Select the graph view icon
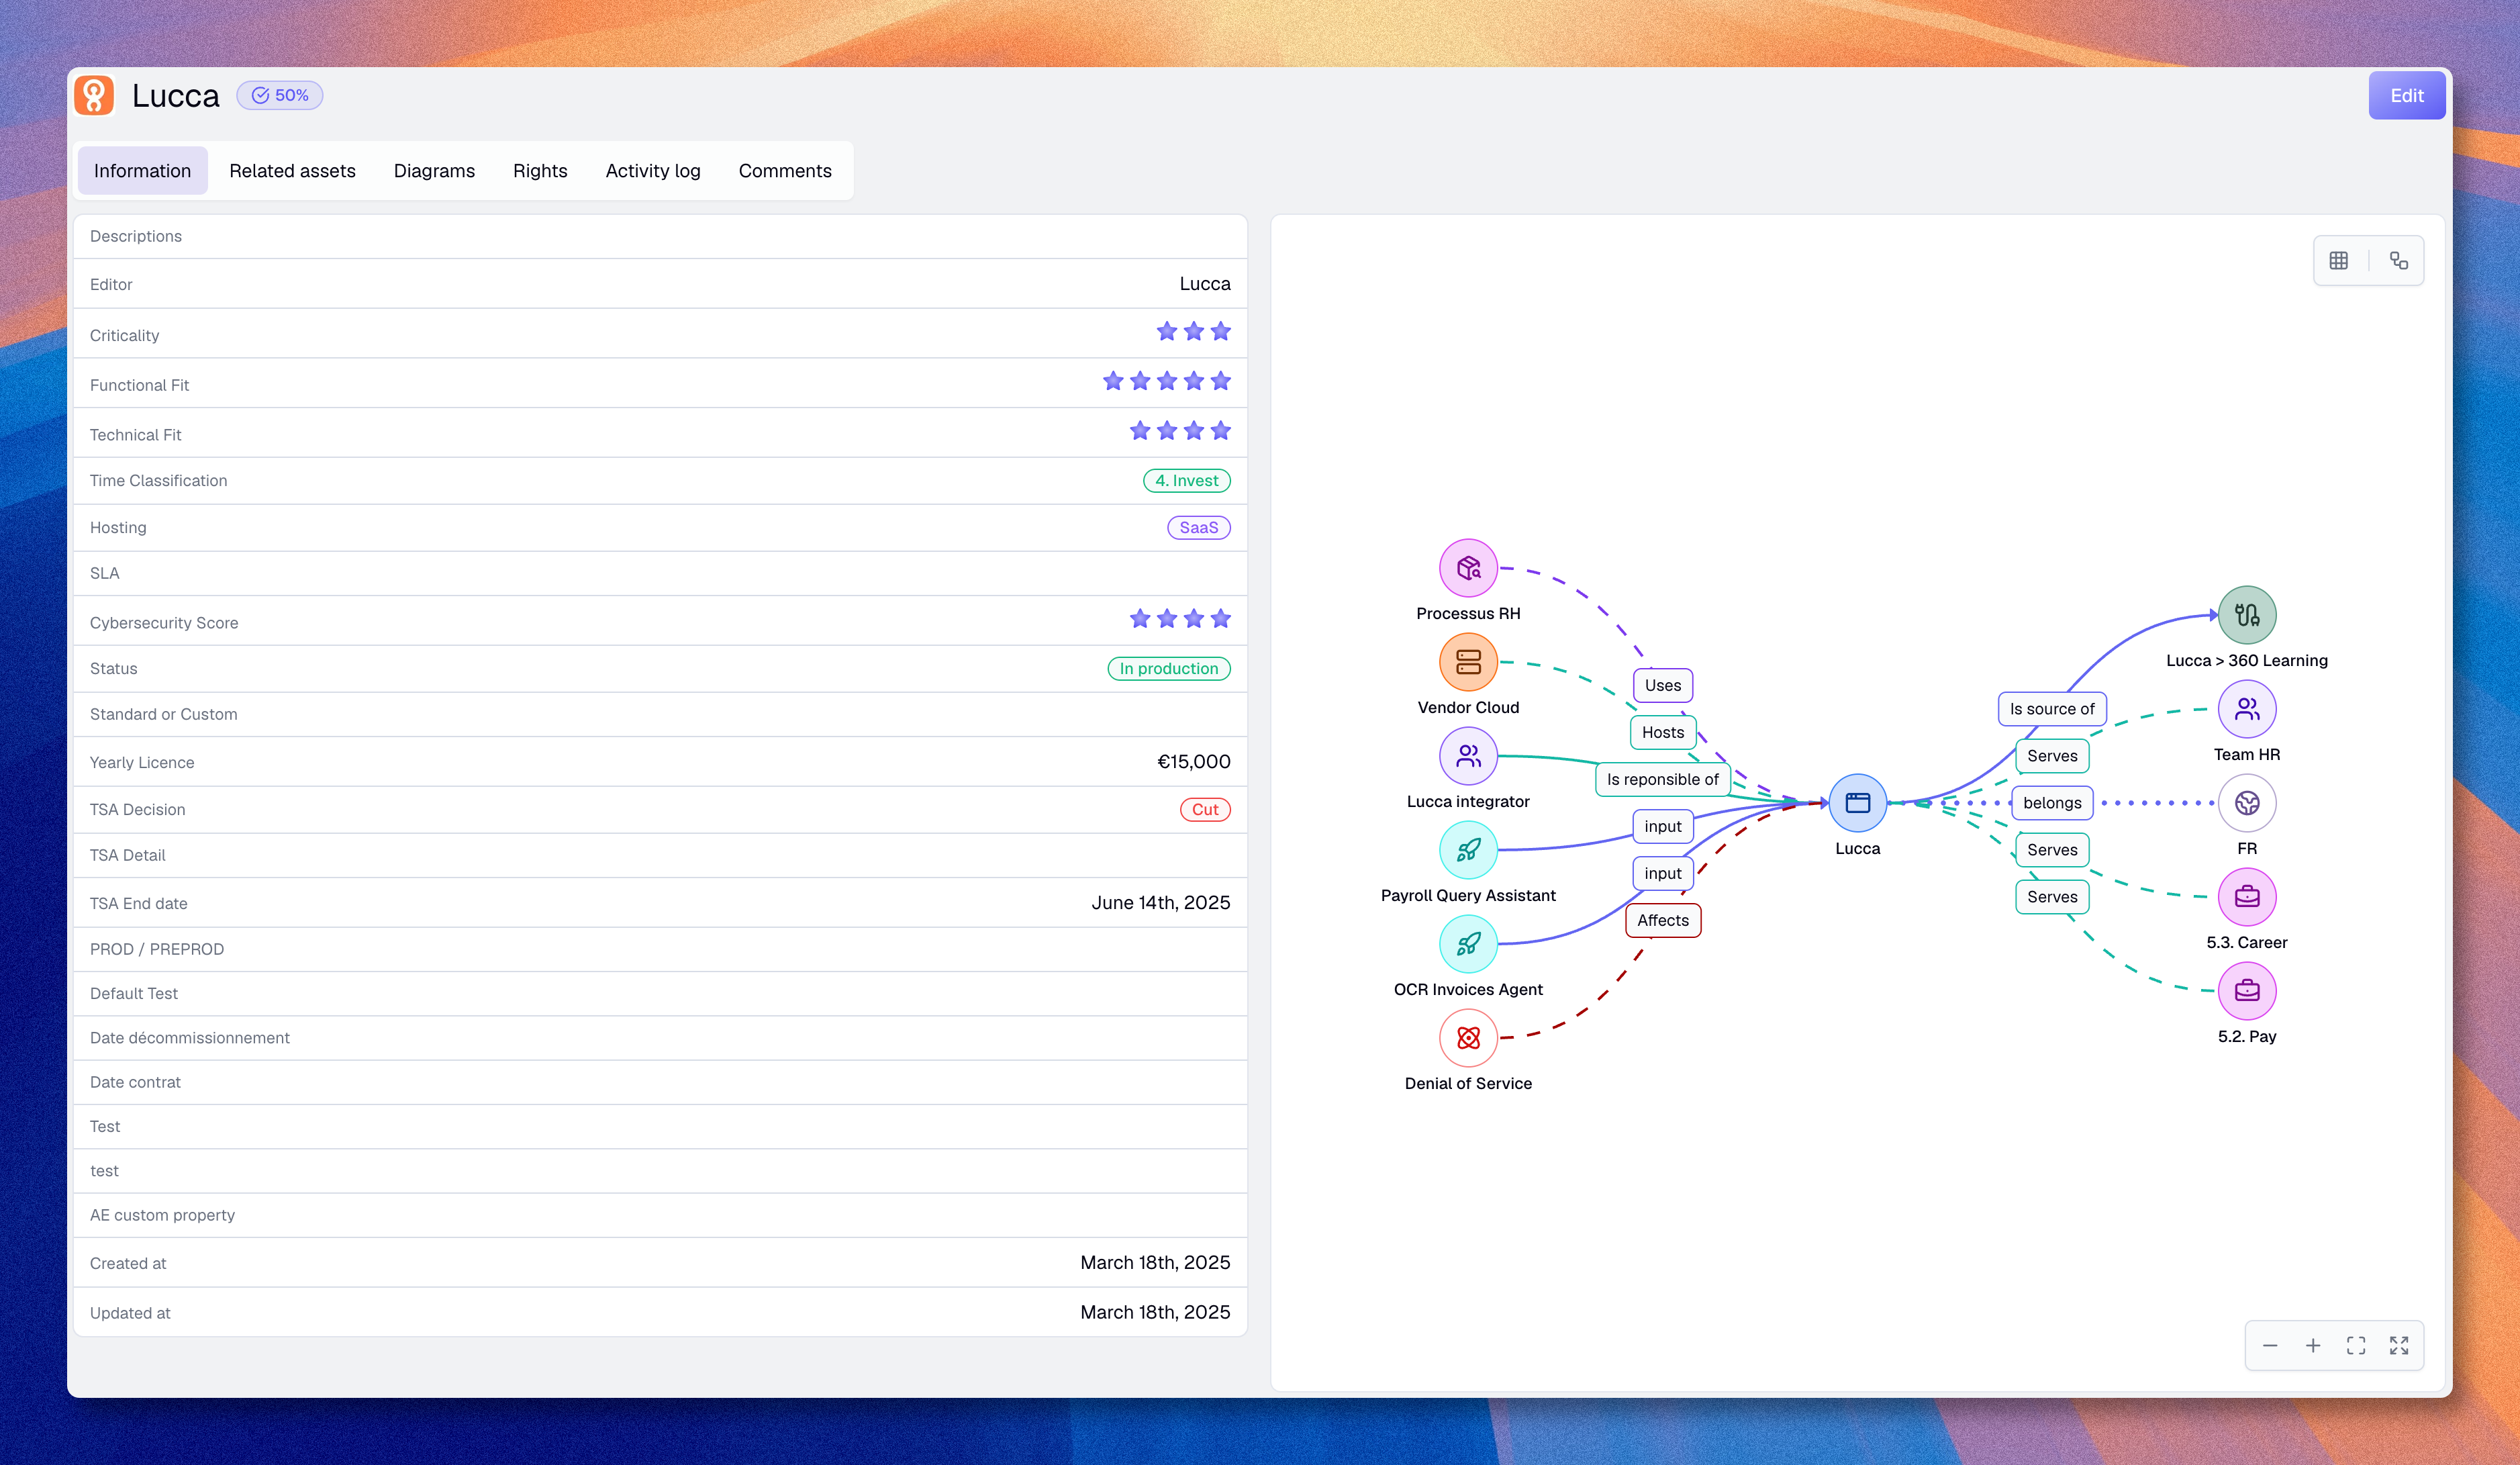The image size is (2520, 1465). pos(2398,260)
